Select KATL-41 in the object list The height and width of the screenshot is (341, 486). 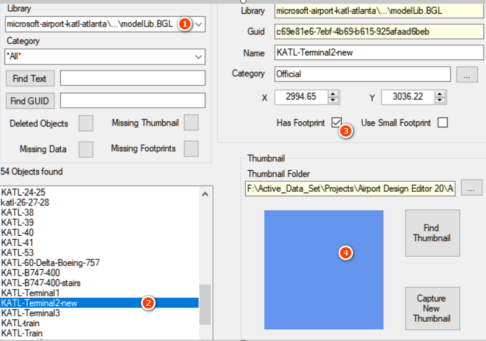pyautogui.click(x=100, y=243)
